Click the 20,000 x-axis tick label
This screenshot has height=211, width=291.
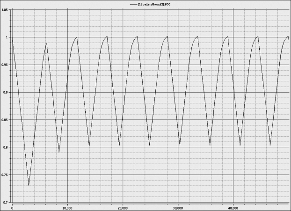pos(123,208)
